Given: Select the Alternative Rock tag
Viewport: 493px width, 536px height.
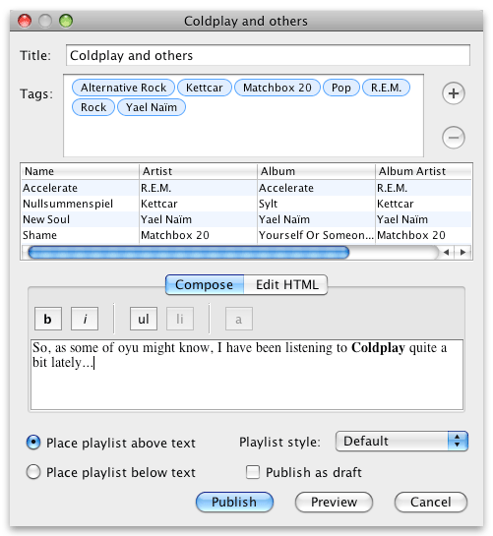Looking at the screenshot, I should pyautogui.click(x=124, y=88).
